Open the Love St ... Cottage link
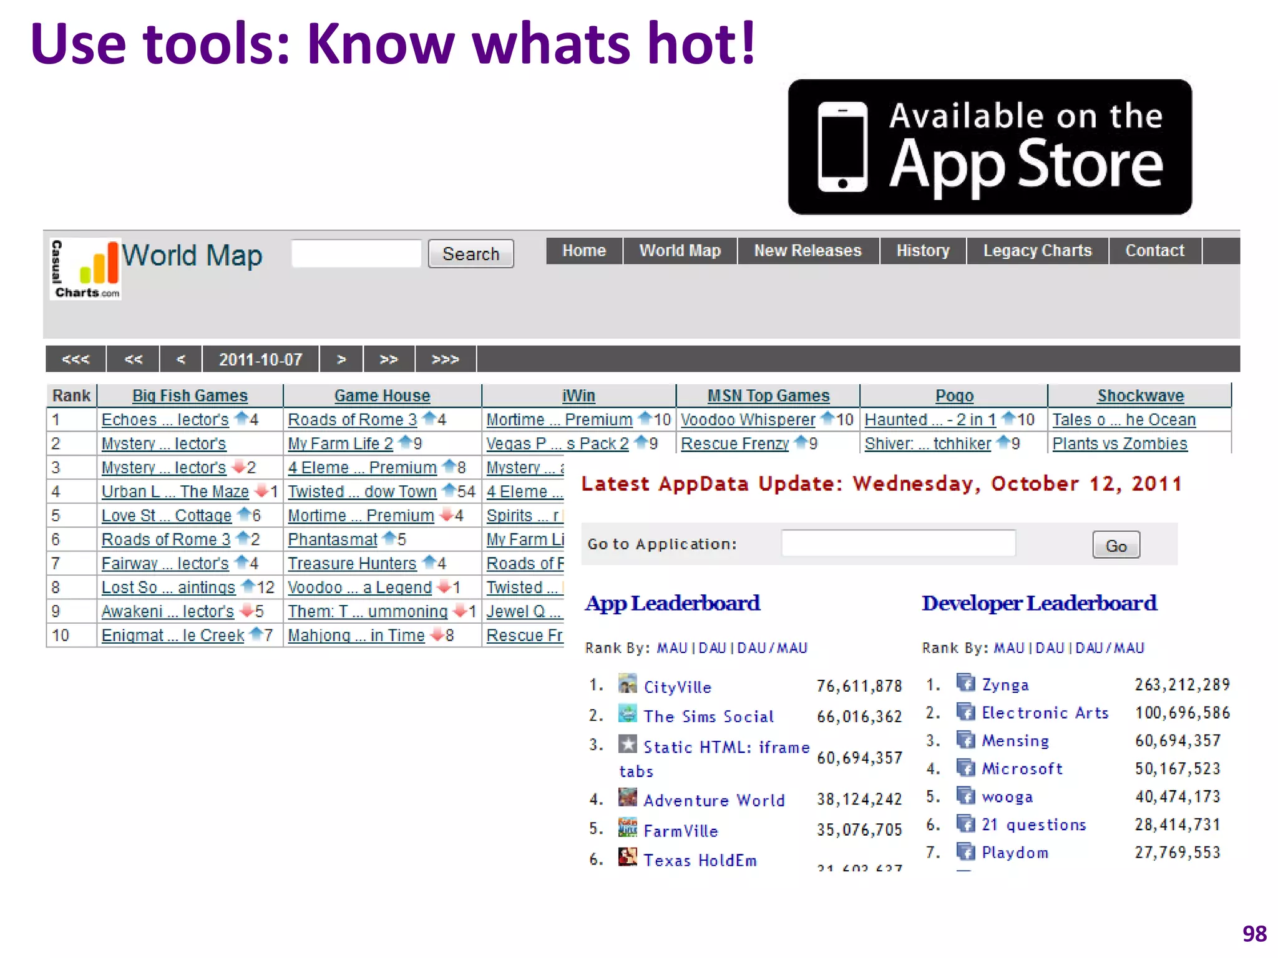The width and height of the screenshot is (1278, 958). pyautogui.click(x=167, y=515)
